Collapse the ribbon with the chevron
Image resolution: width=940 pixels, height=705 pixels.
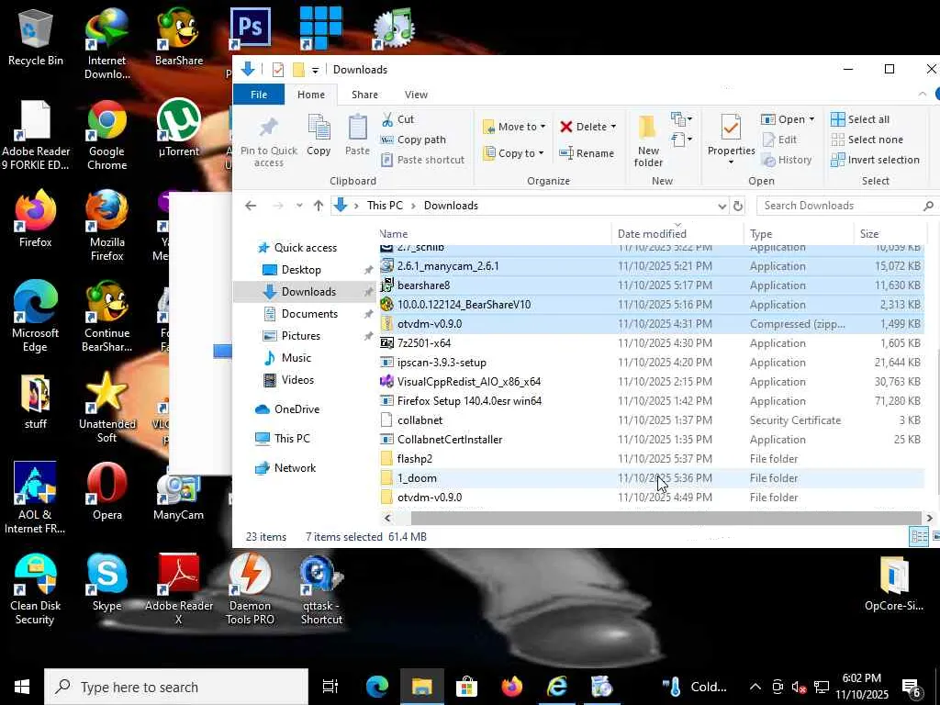coord(922,95)
